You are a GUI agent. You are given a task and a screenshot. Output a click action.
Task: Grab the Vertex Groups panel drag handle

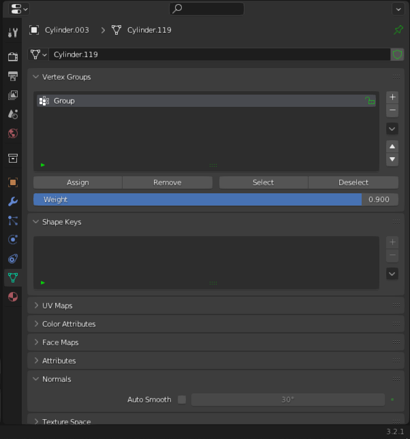(x=396, y=76)
